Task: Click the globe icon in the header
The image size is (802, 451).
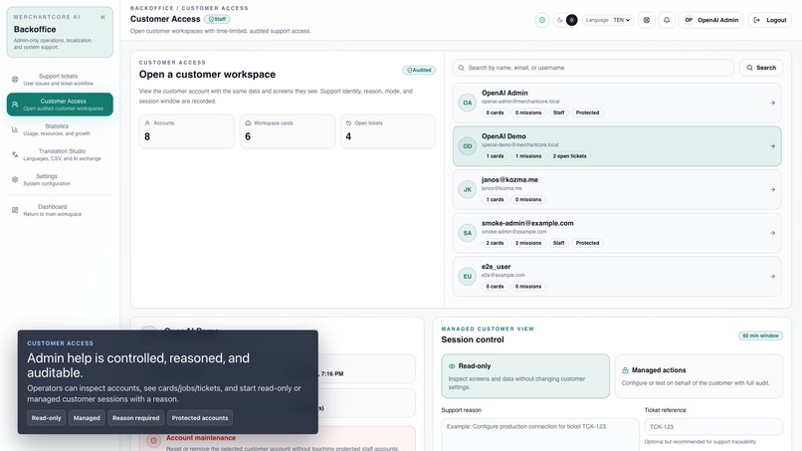Action: pyautogui.click(x=647, y=20)
